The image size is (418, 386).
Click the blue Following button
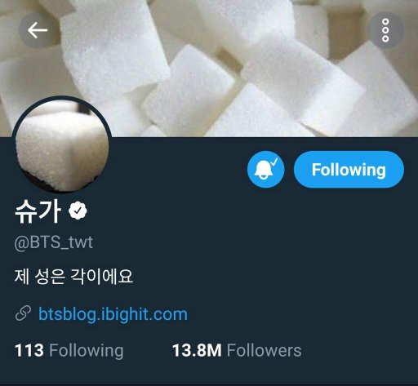(349, 170)
